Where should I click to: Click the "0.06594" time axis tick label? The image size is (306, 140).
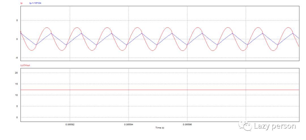tap(129, 124)
